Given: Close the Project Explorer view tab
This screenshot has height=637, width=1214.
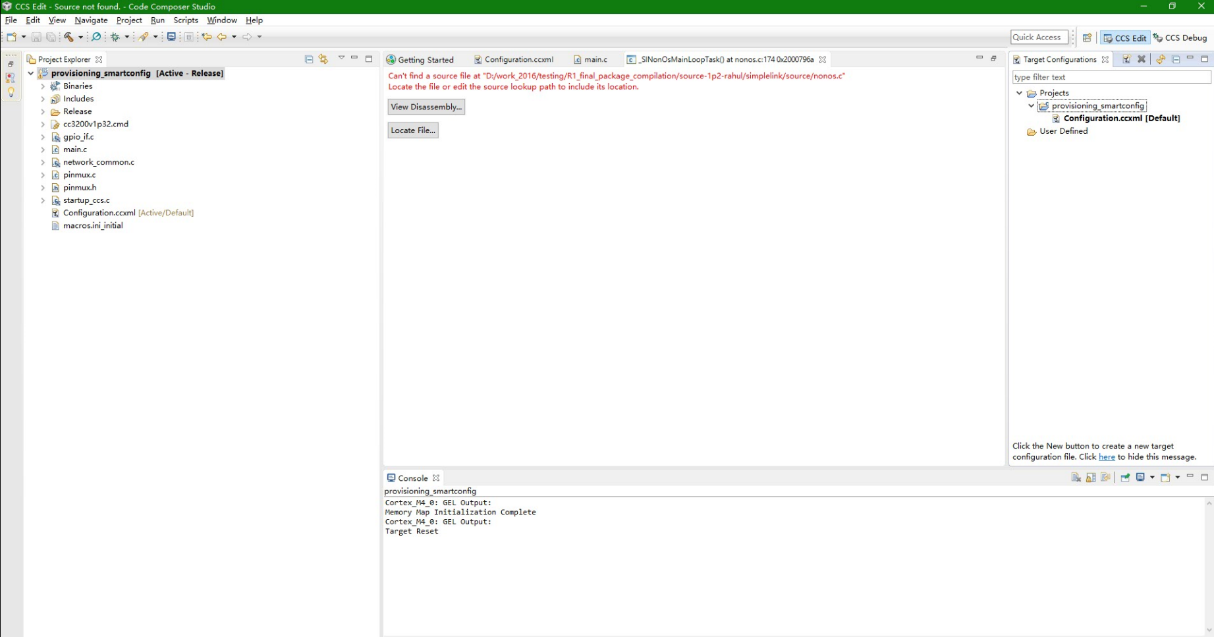Looking at the screenshot, I should tap(99, 59).
